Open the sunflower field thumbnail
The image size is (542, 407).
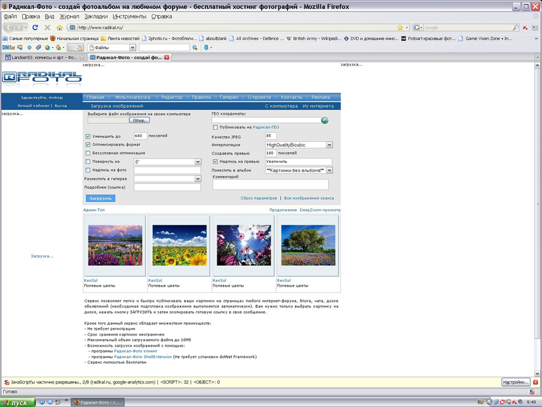(x=179, y=245)
